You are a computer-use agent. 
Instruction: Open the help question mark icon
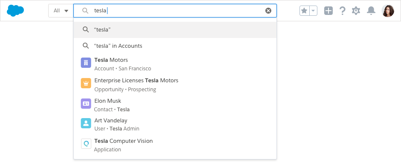point(342,11)
